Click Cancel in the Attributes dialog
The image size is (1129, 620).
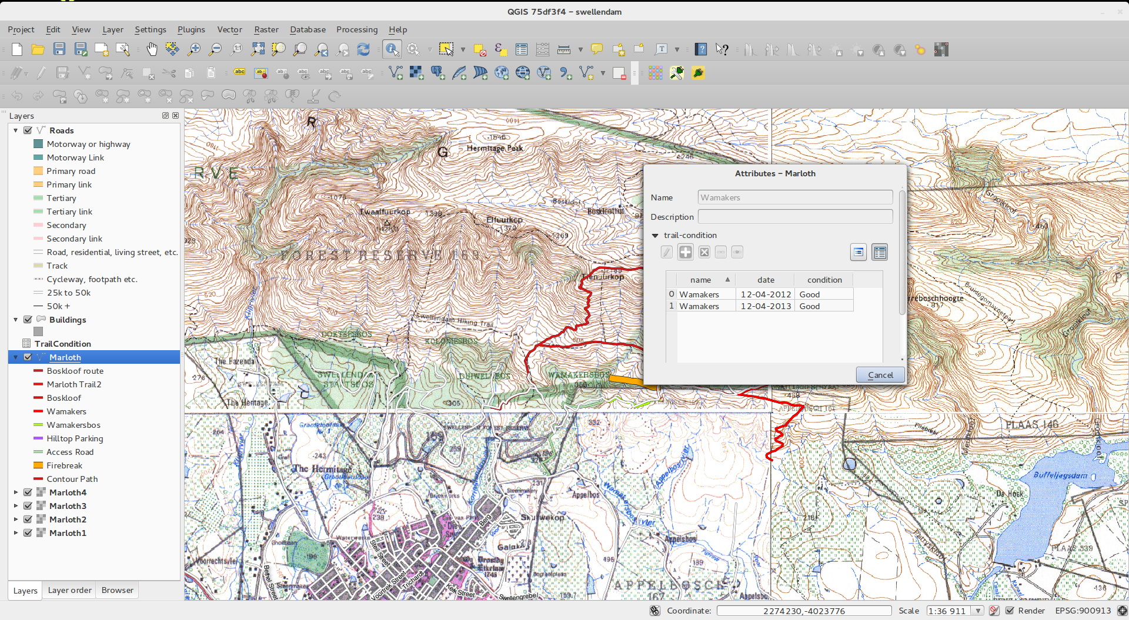[880, 375]
